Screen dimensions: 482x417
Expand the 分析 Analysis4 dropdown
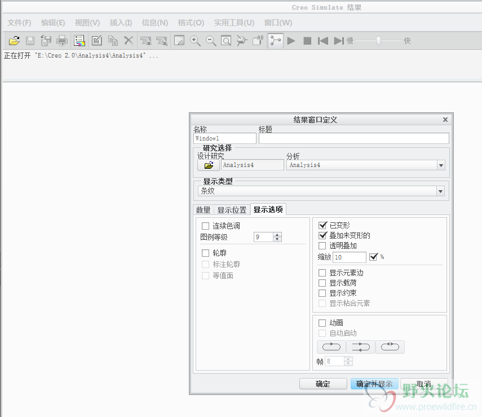(x=441, y=165)
